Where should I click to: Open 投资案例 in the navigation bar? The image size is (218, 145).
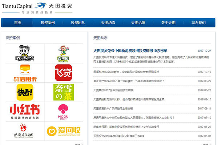(48, 22)
